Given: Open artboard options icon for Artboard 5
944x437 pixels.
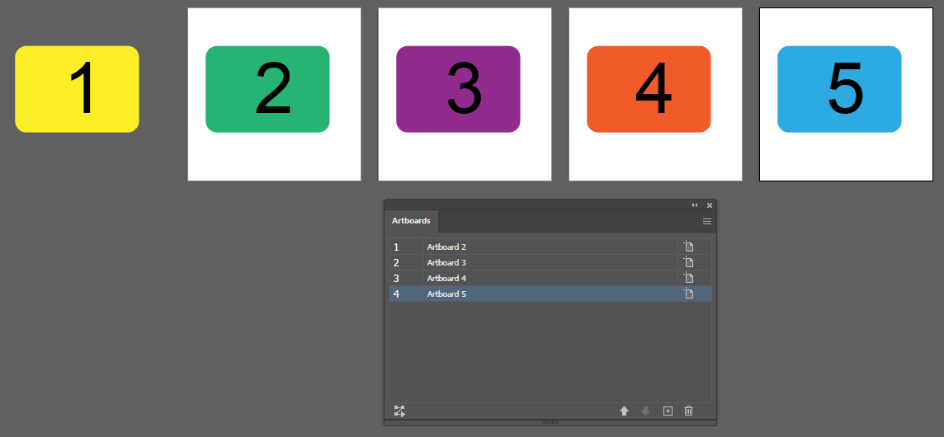Looking at the screenshot, I should coord(688,294).
